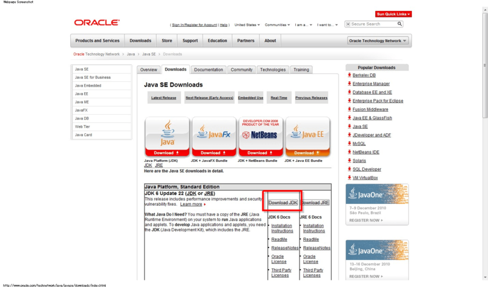Screen dimensions: 488x287
Task: Open JDK 6 Docs ReleaseNotes link
Action: [x=285, y=248]
